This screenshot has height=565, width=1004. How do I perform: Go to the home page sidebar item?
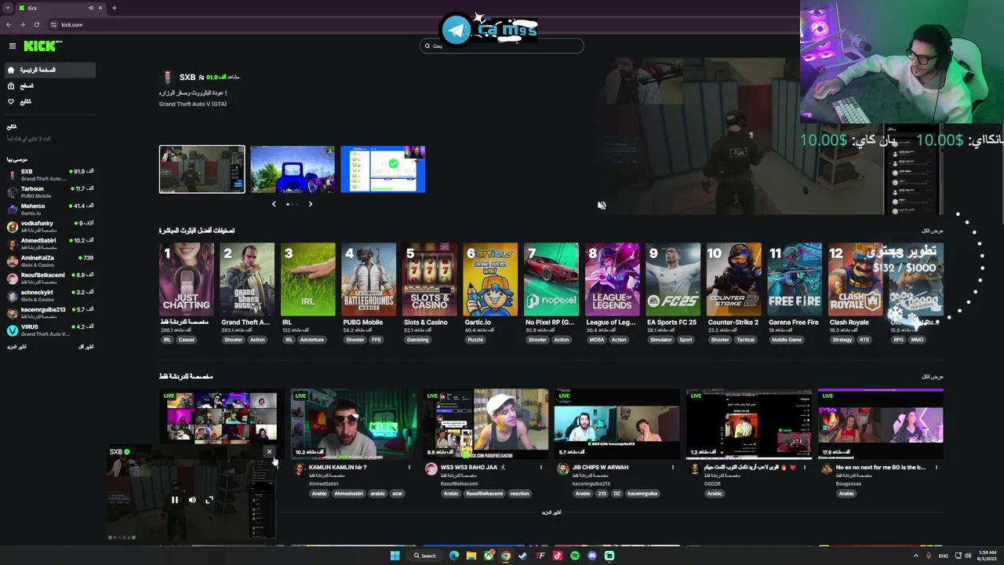pos(50,70)
